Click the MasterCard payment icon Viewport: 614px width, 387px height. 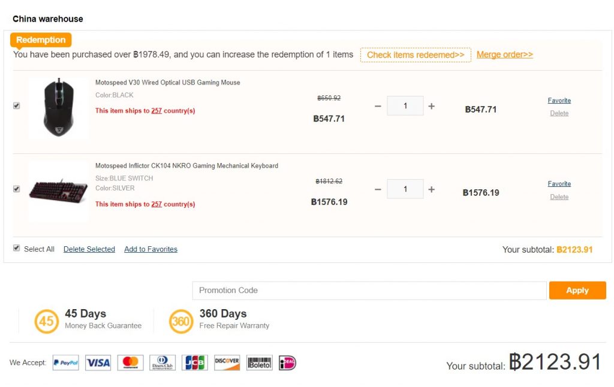click(130, 362)
